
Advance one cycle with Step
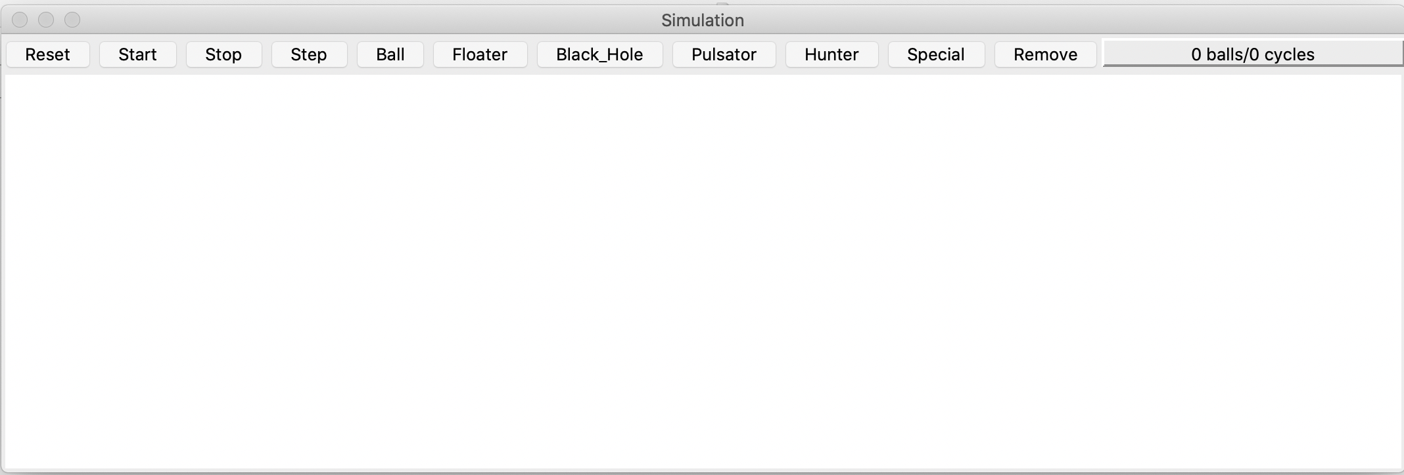pos(309,54)
